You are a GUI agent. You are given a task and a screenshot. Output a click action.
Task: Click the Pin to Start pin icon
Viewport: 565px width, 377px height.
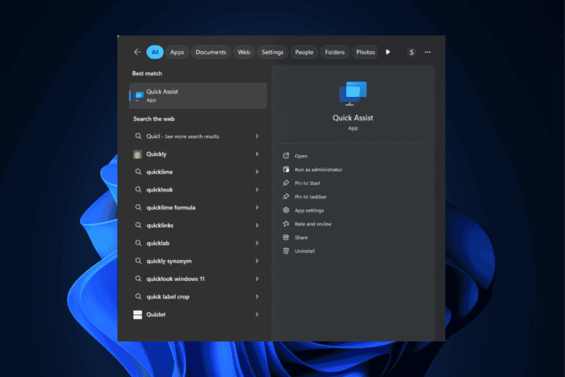tap(286, 183)
